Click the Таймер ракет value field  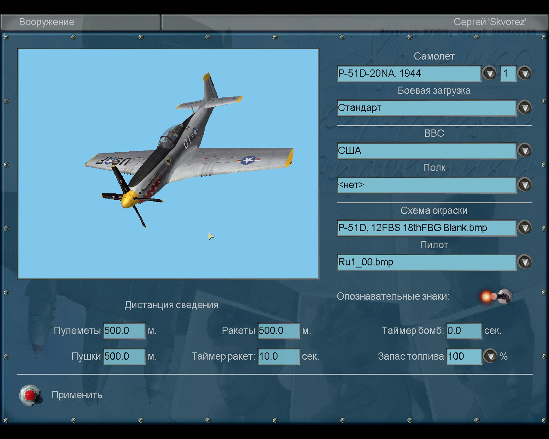(279, 356)
